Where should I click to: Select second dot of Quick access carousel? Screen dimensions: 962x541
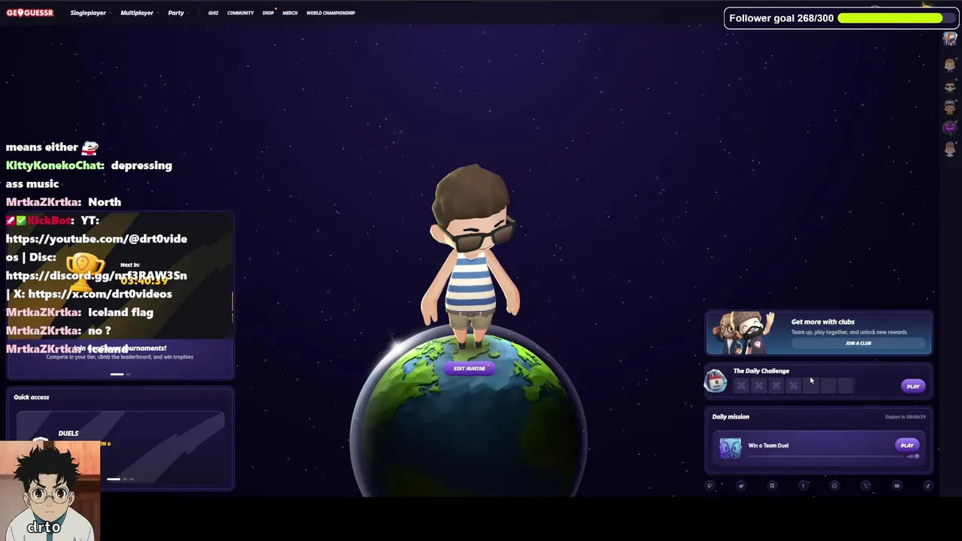126,479
